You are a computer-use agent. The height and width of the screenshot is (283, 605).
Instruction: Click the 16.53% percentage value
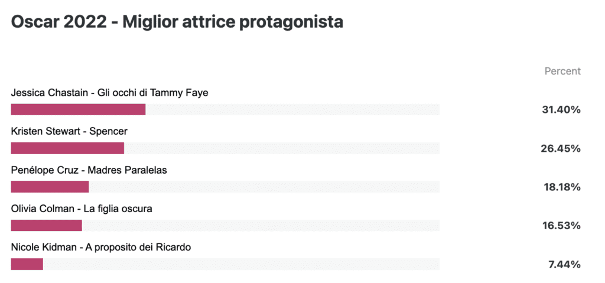(x=562, y=226)
